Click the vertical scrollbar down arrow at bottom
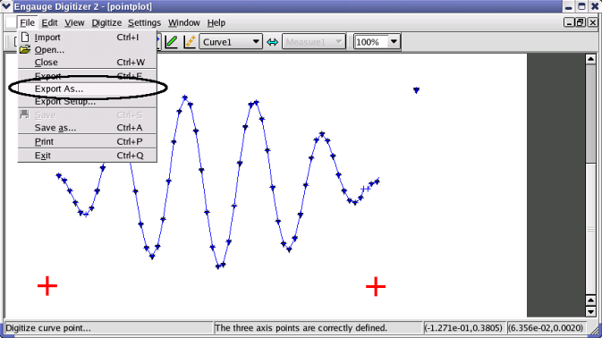The height and width of the screenshot is (338, 602). pos(590,311)
